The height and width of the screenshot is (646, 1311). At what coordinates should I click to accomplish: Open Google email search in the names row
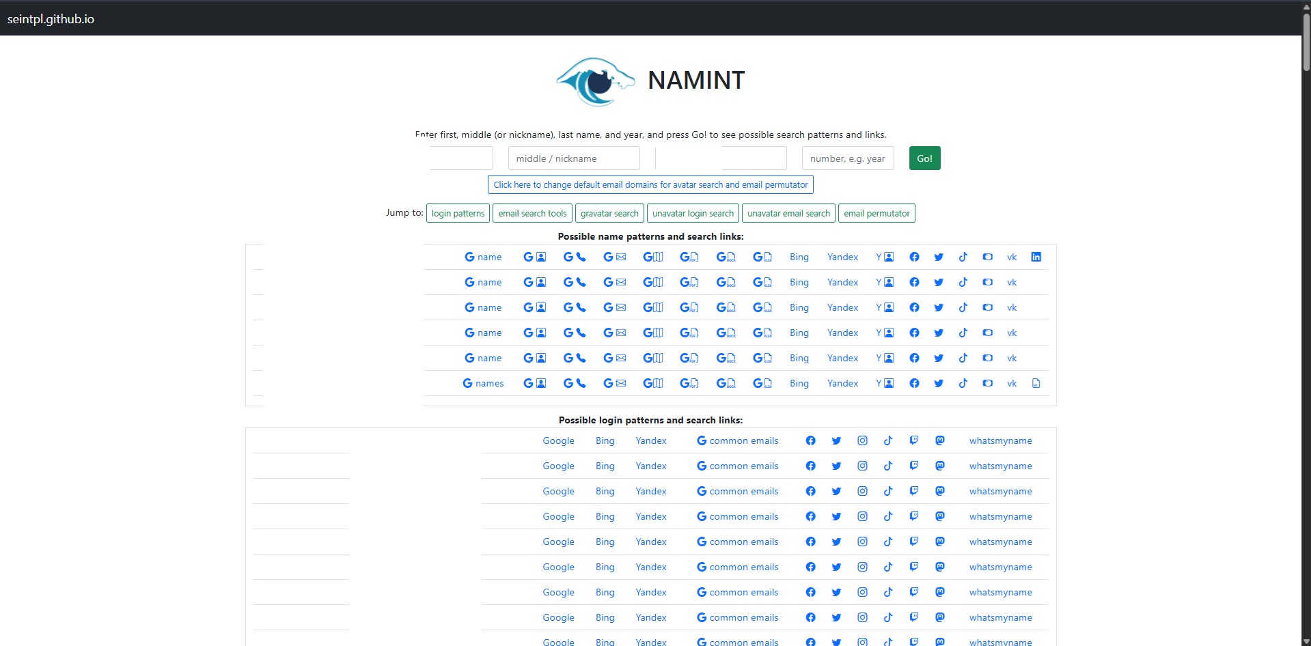615,383
